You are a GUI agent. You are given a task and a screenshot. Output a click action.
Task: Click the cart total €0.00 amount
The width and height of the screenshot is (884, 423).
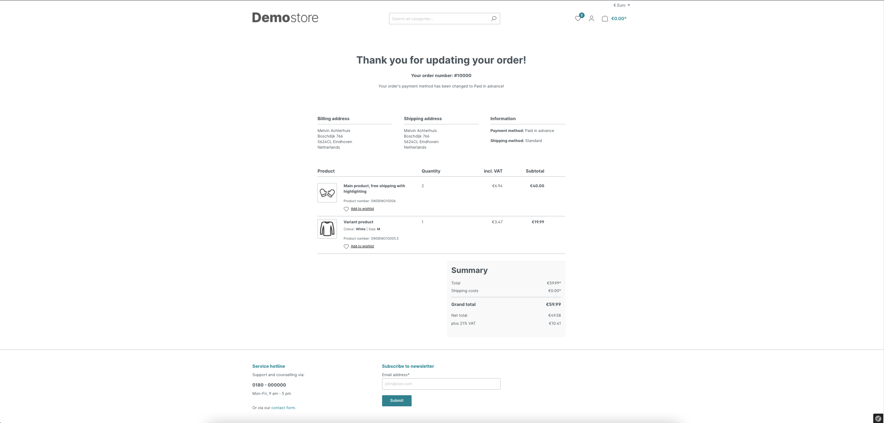point(619,19)
